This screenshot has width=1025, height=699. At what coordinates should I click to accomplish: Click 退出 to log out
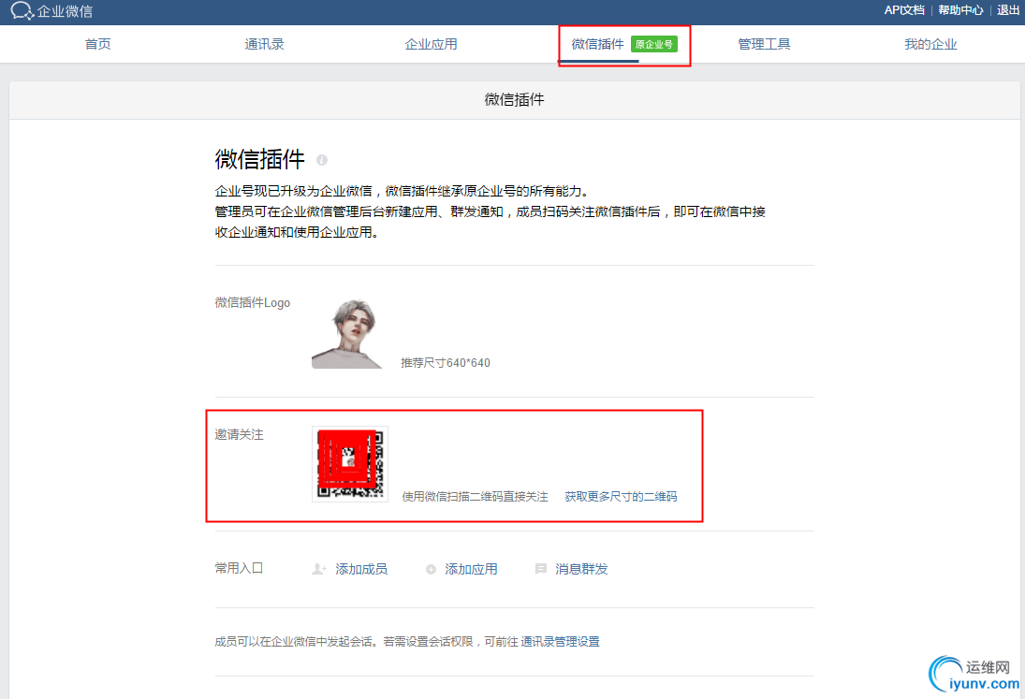[x=1008, y=9]
